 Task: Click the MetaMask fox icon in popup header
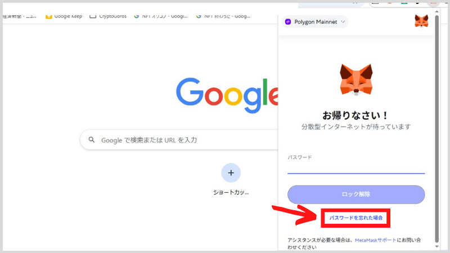click(421, 21)
